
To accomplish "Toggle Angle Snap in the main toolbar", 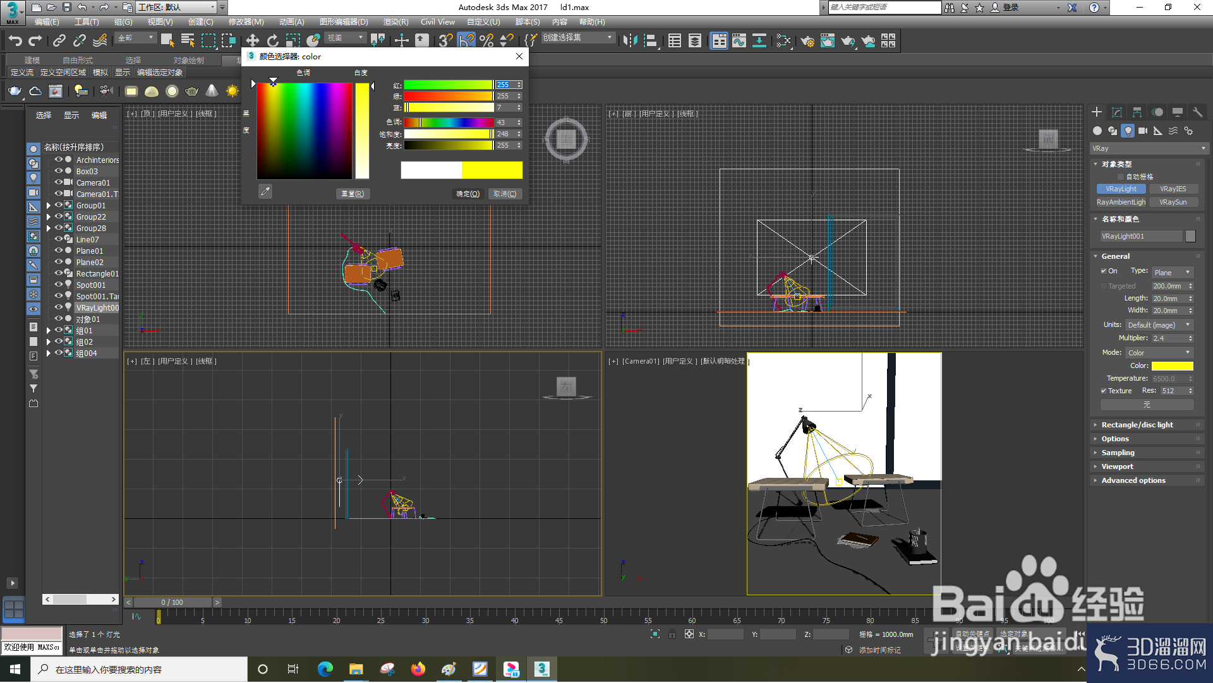I will [466, 41].
